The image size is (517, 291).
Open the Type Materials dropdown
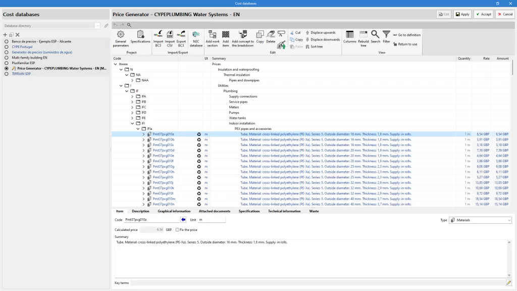[x=480, y=220]
